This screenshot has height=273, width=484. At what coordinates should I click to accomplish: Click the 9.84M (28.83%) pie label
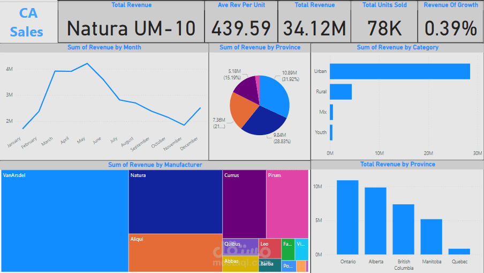coord(282,138)
